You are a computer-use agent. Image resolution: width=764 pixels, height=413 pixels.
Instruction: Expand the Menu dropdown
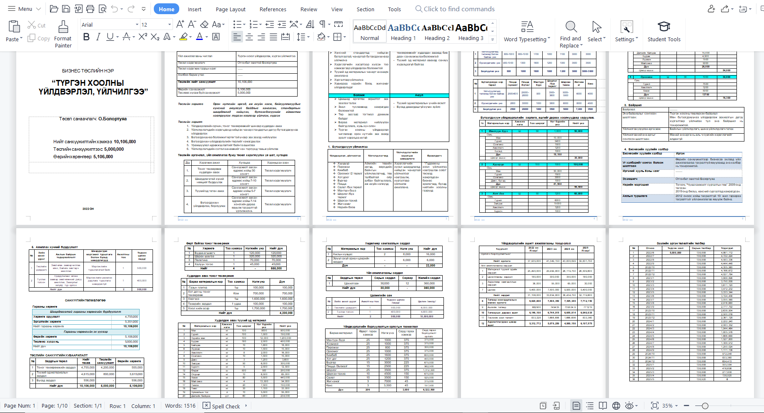point(25,9)
